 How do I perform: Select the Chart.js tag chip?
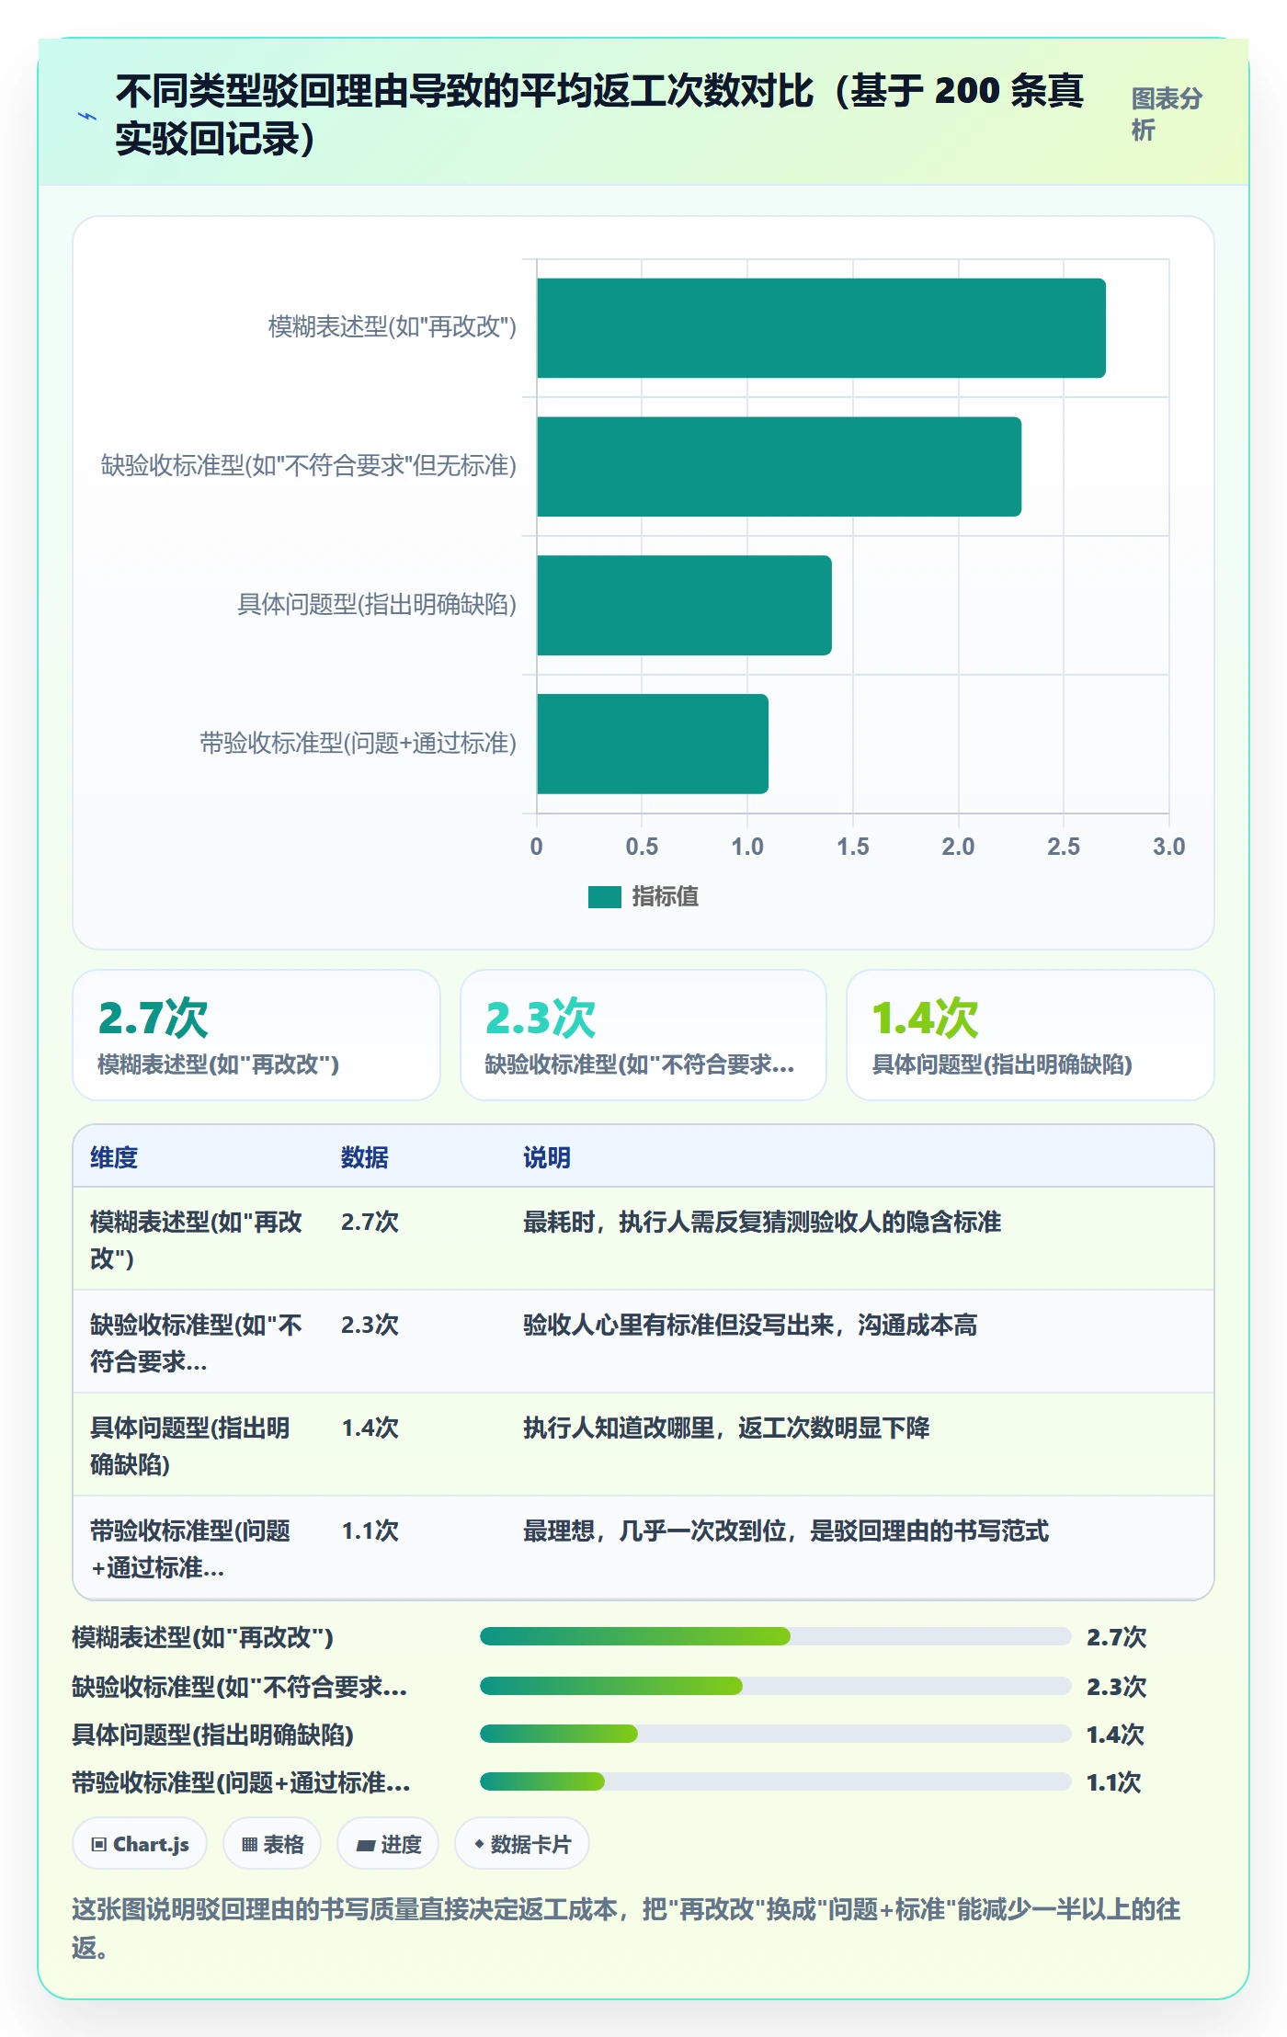point(140,1844)
